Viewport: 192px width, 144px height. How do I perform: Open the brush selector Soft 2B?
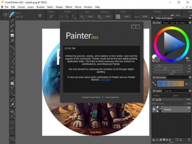click(19, 17)
